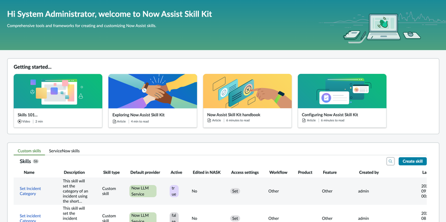
Task: Click the '4 min to read' label
Action: (140, 121)
